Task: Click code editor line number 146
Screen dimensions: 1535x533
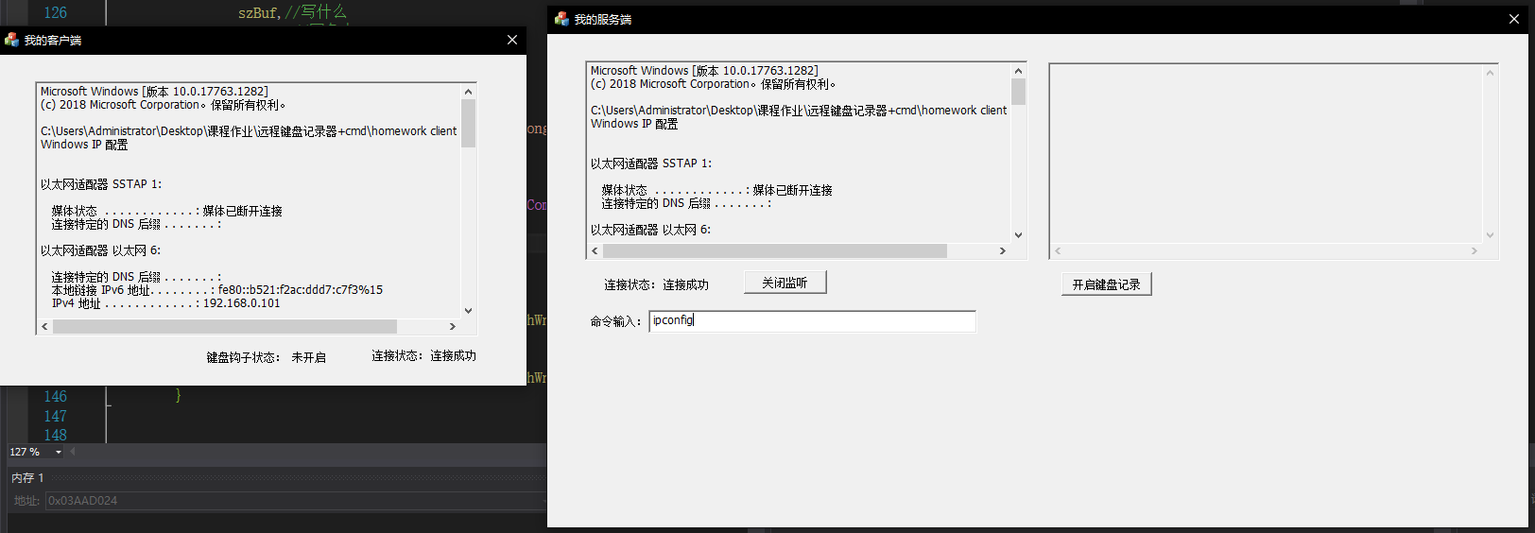Action: point(55,397)
